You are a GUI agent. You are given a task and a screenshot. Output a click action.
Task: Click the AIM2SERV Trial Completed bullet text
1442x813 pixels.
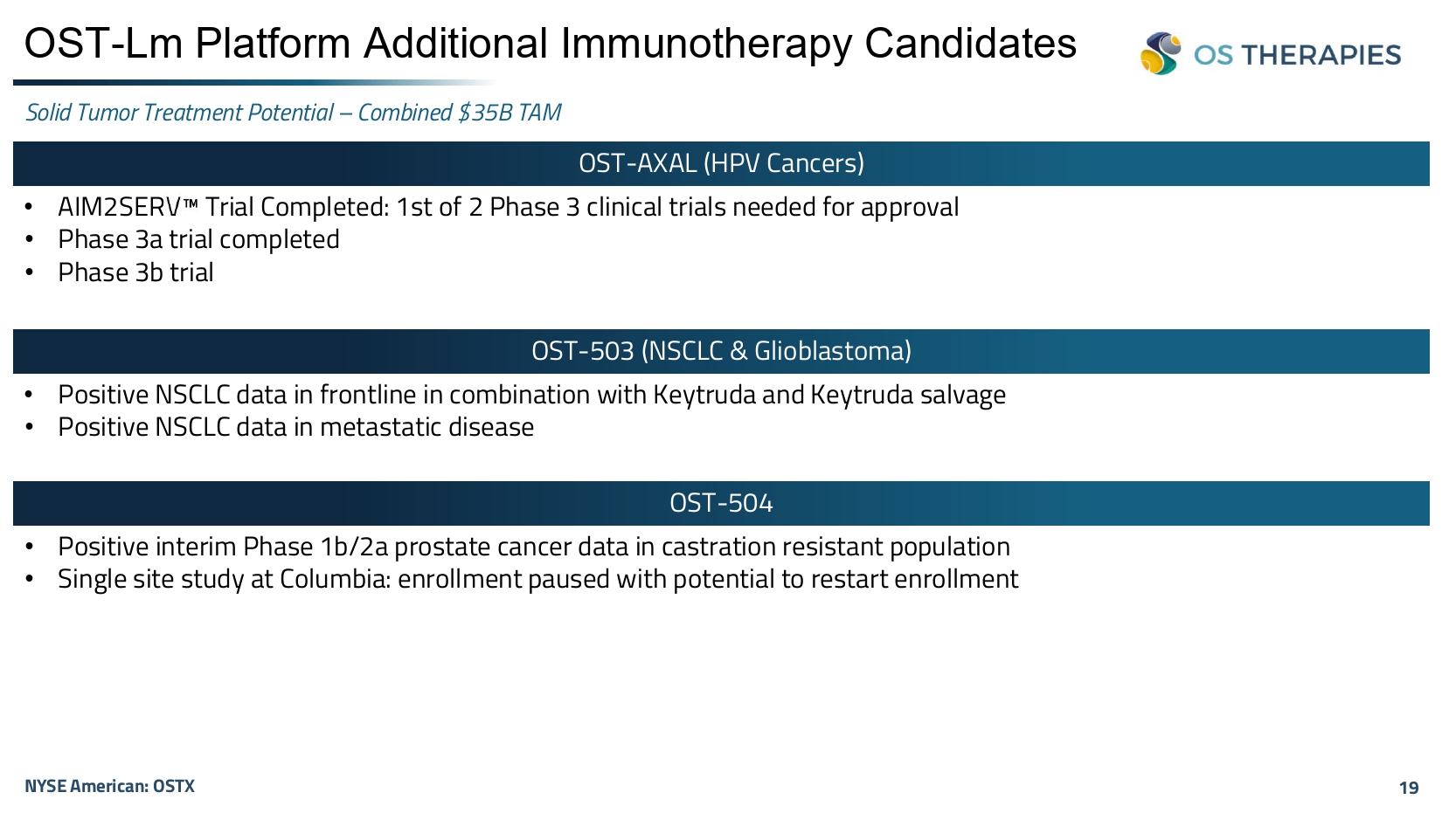pyautogui.click(x=508, y=207)
